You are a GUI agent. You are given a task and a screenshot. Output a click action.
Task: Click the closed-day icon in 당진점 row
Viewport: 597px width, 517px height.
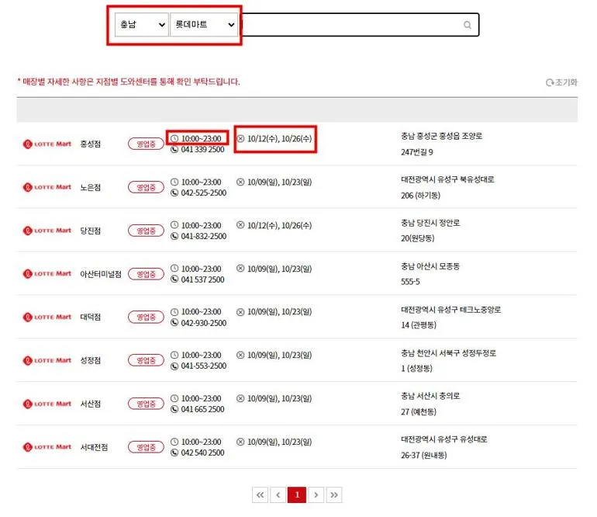(x=240, y=225)
